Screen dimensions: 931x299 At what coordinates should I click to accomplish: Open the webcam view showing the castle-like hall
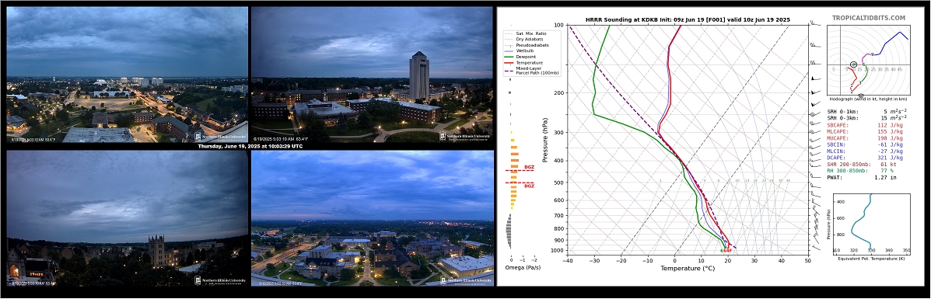(127, 218)
